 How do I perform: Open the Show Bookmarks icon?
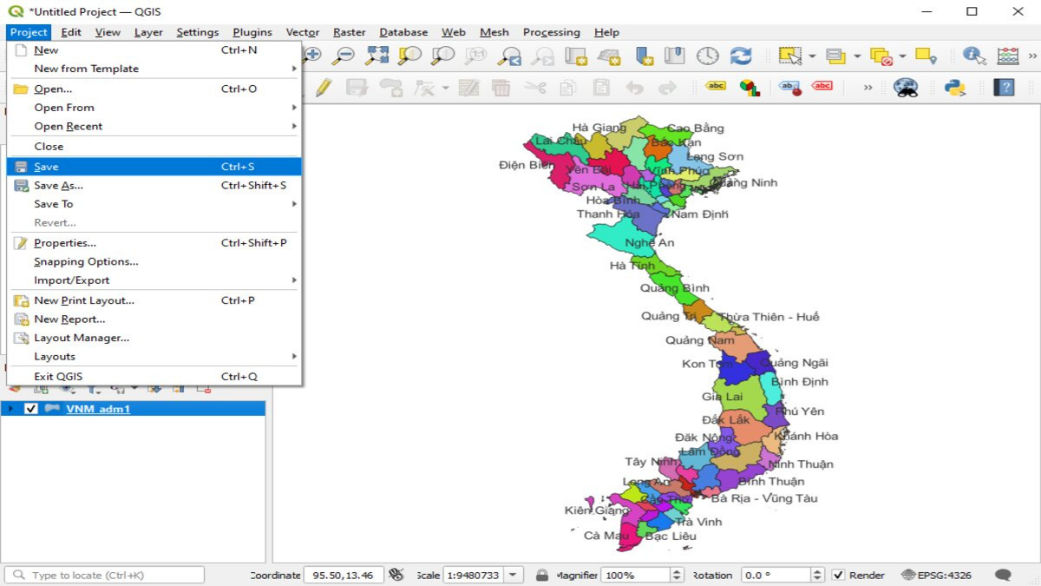(x=675, y=56)
